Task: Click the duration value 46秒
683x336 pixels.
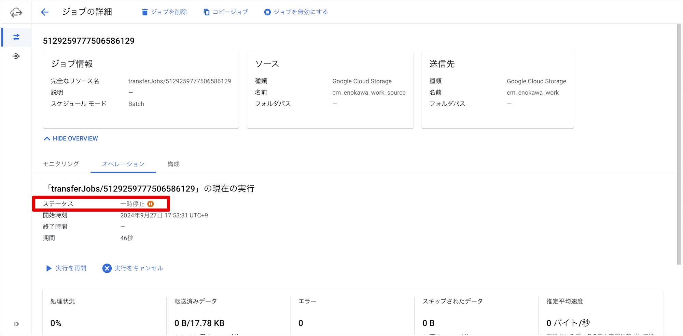Action: (127, 238)
